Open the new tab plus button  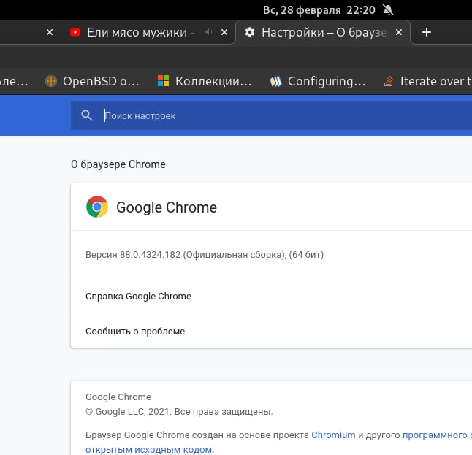tap(426, 32)
